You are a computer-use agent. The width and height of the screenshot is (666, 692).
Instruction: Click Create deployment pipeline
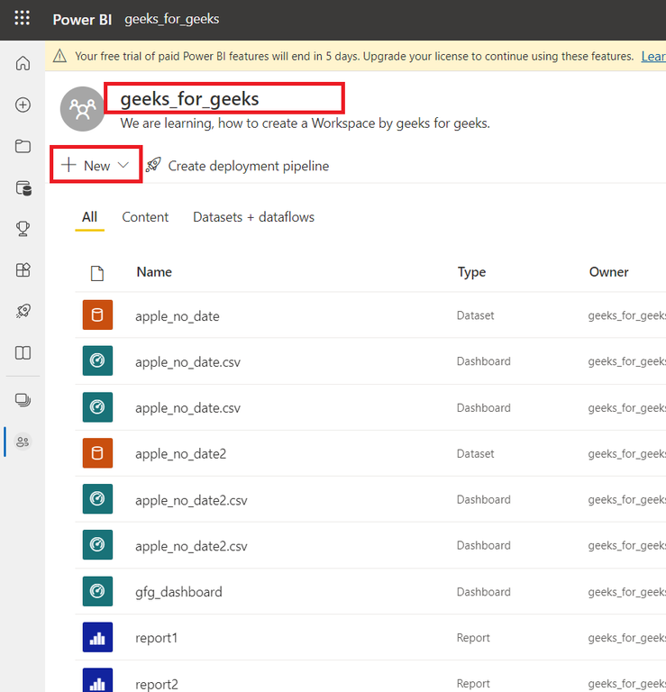click(249, 166)
